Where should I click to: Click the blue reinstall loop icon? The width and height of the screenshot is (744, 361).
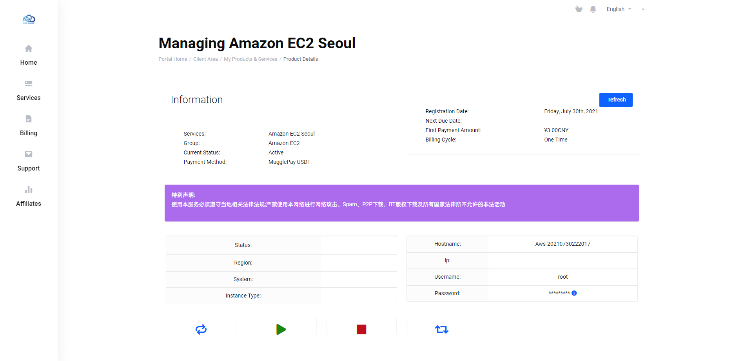point(442,329)
